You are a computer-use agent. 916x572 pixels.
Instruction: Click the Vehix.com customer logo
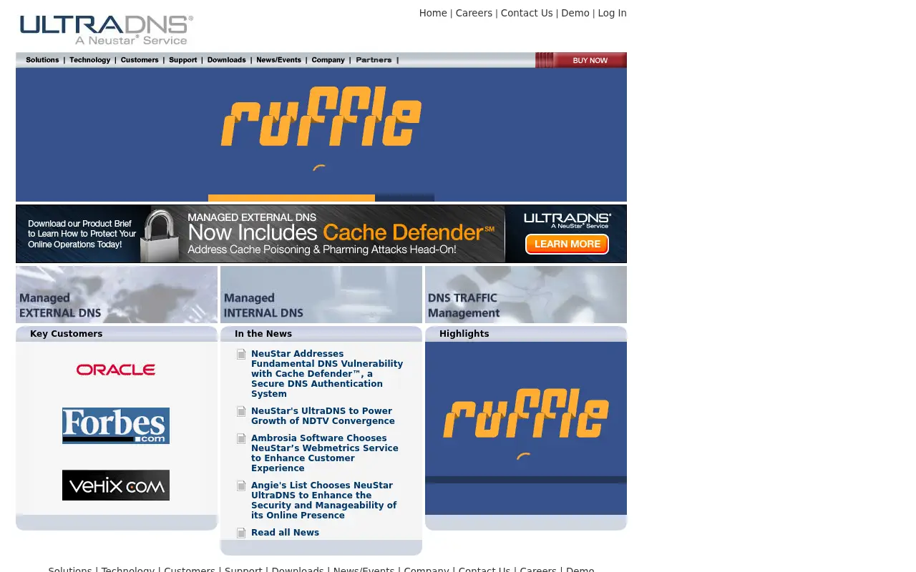coord(116,485)
